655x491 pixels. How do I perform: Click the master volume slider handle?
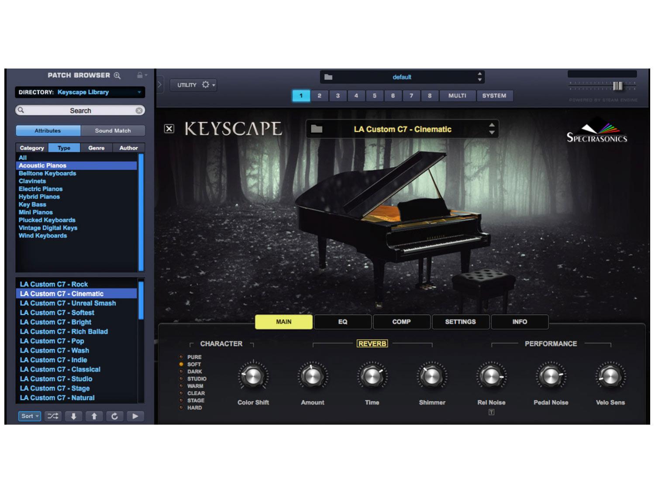pyautogui.click(x=617, y=86)
